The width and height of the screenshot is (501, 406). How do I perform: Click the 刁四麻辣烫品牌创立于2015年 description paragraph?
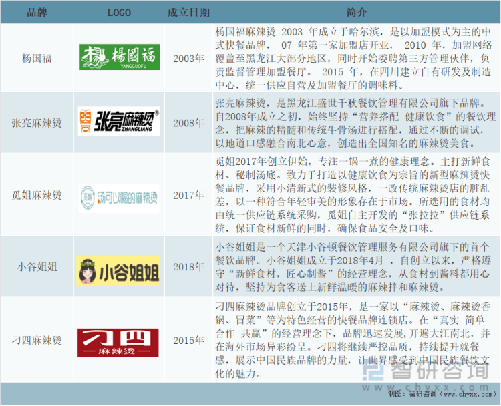tap(353, 340)
